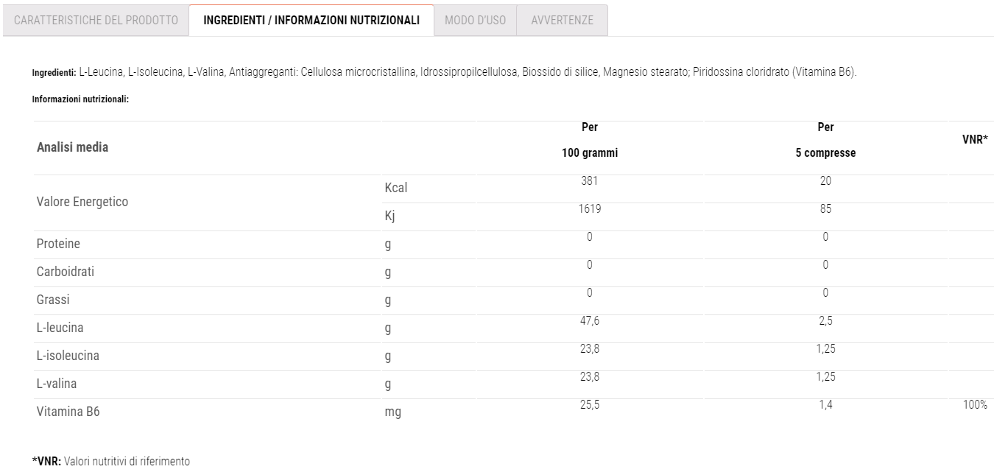This screenshot has height=472, width=994.
Task: Click the Kcal unit cell
Action: [396, 188]
